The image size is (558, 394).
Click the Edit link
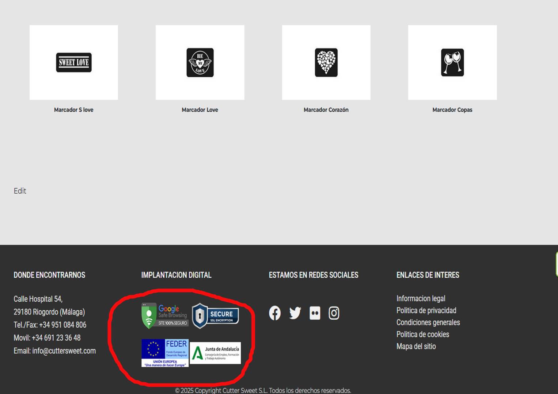coord(20,191)
